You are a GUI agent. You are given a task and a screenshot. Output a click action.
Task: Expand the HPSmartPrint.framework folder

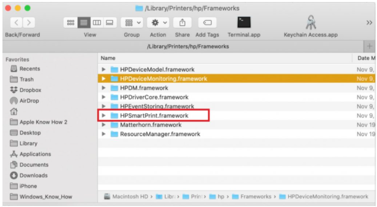point(104,116)
